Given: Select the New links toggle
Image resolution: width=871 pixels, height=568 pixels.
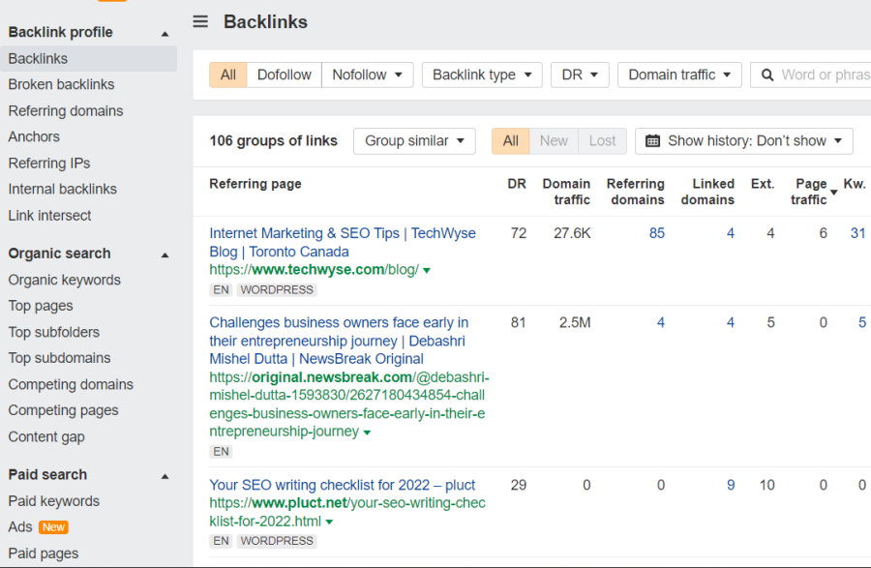Looking at the screenshot, I should tap(554, 141).
